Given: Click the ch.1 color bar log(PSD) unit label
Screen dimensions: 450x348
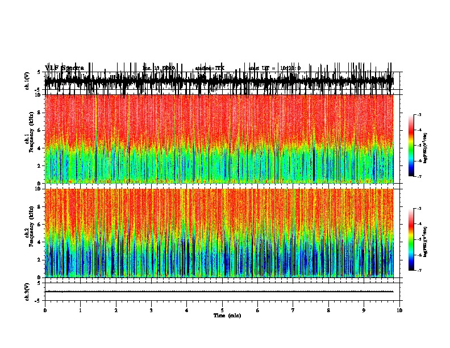Looking at the screenshot, I should click(426, 148).
